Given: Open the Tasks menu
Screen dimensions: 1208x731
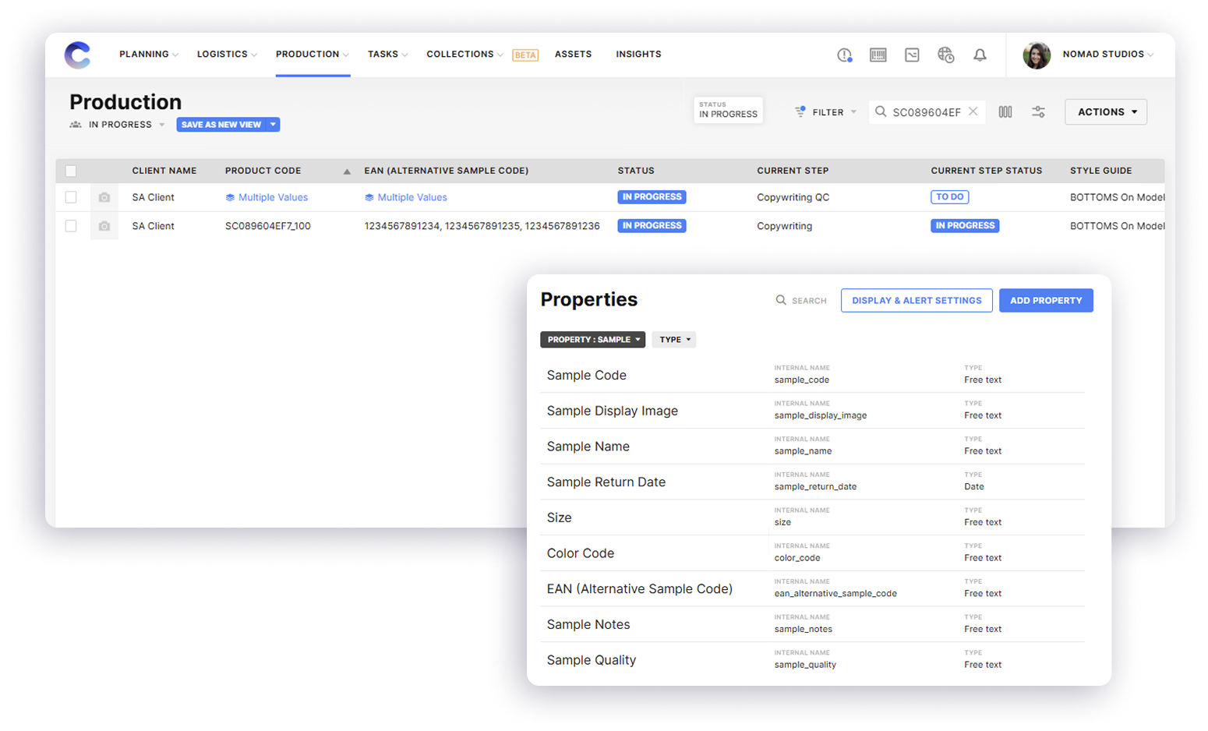Looking at the screenshot, I should pos(387,55).
